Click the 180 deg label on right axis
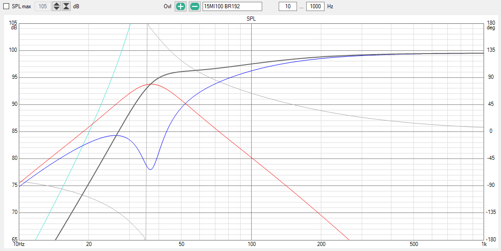Screen dimensions: 501x251 490,25
